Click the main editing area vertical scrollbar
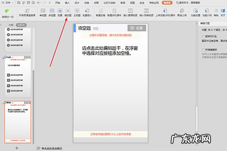 coord(197,119)
